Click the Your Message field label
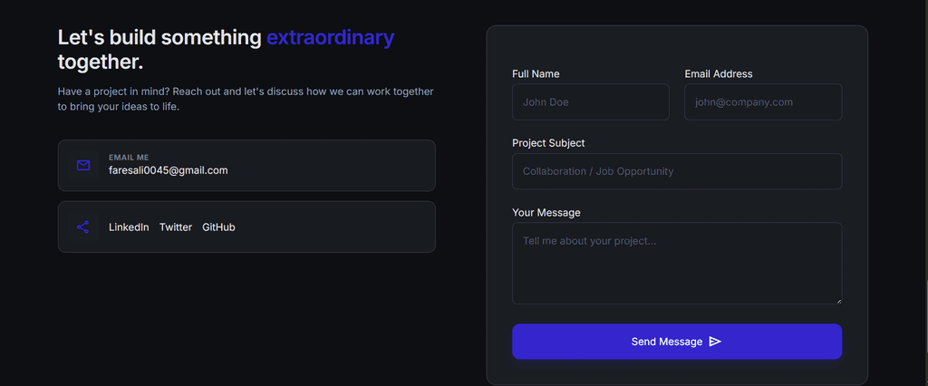This screenshot has width=928, height=386. (546, 213)
